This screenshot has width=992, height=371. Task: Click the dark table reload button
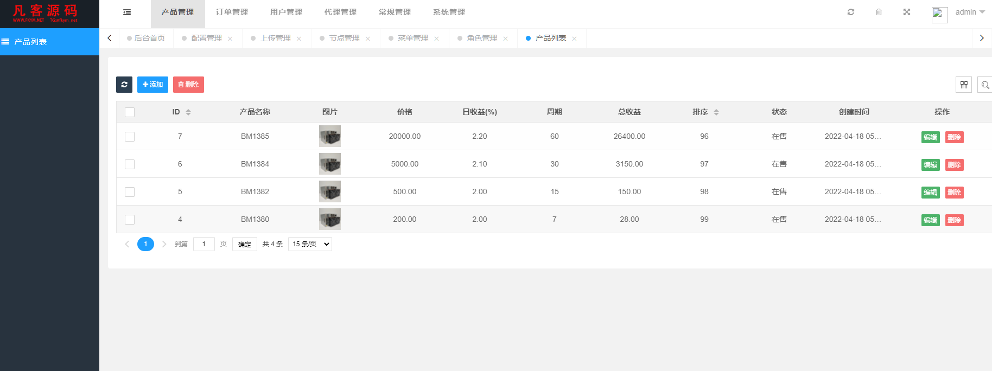point(124,85)
